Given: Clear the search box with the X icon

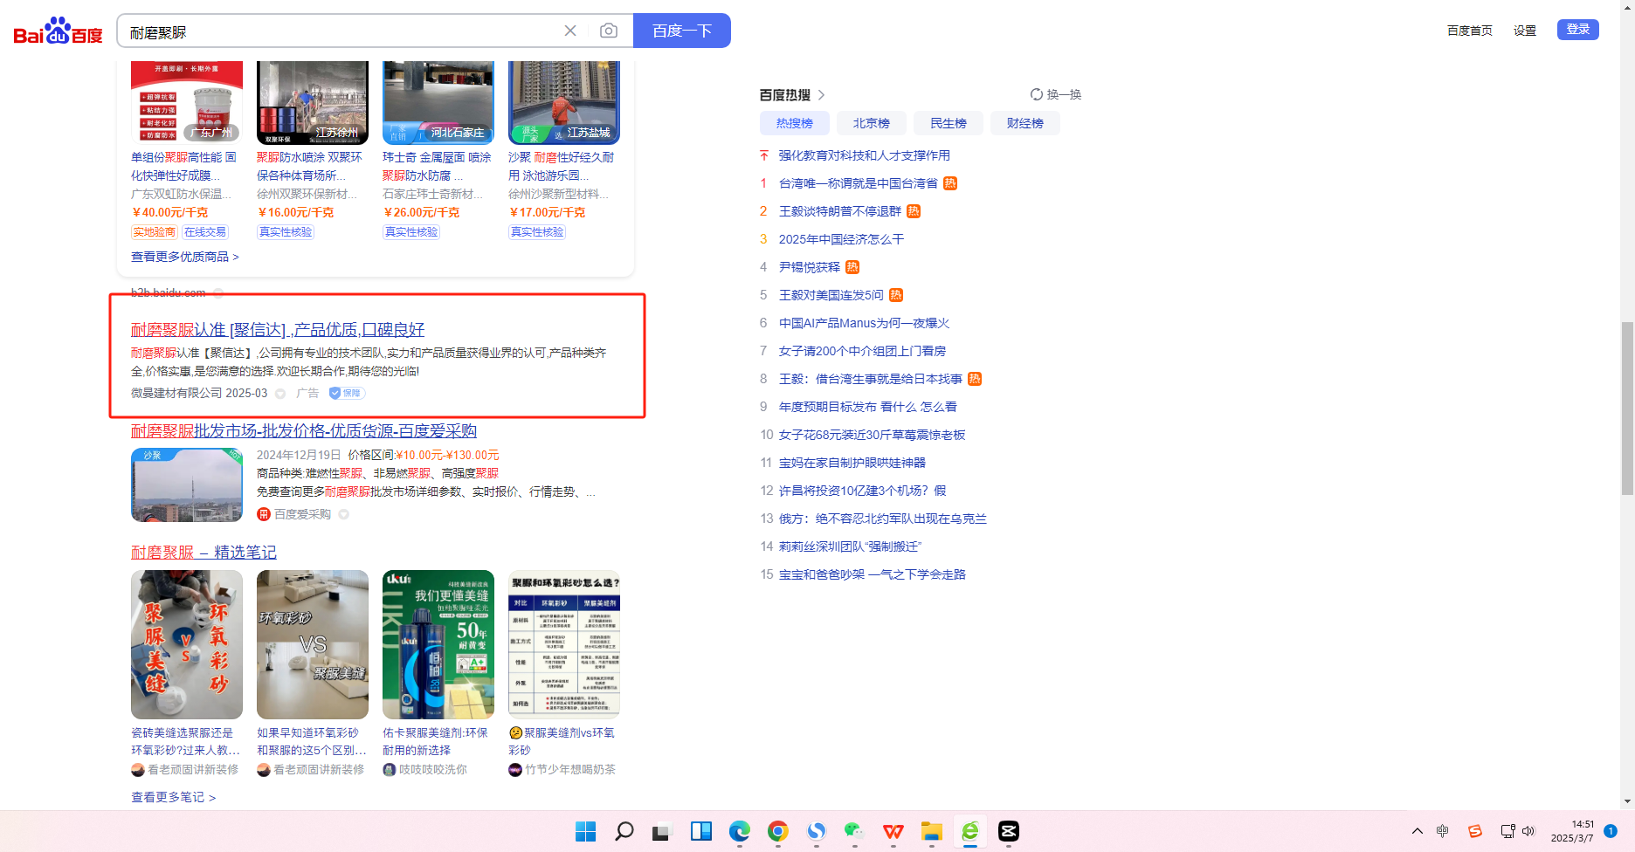Looking at the screenshot, I should [570, 31].
